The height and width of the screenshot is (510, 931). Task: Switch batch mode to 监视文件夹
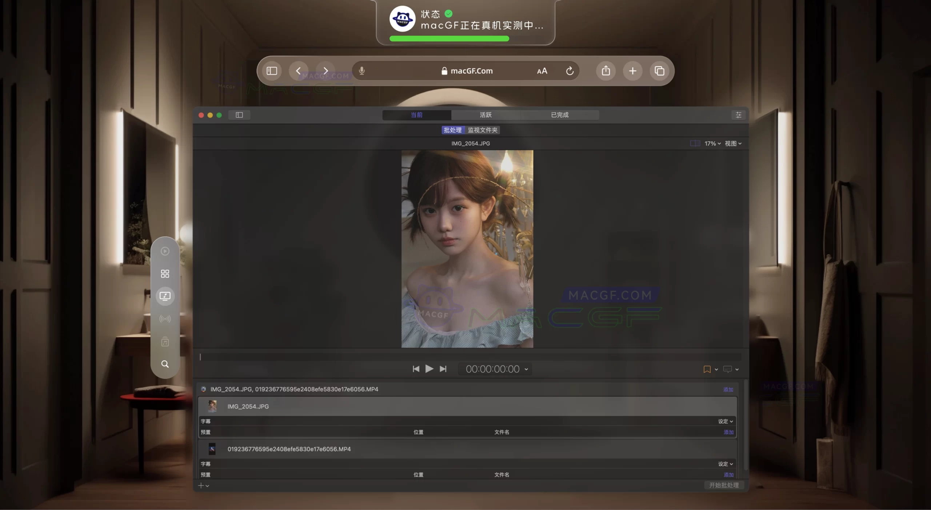tap(483, 130)
